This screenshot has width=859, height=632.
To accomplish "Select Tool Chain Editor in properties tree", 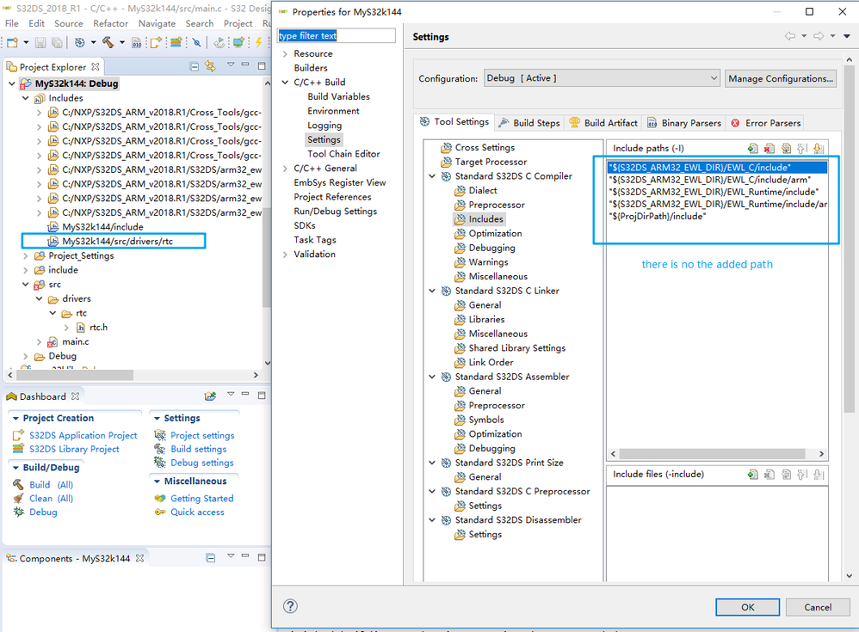I will click(343, 154).
